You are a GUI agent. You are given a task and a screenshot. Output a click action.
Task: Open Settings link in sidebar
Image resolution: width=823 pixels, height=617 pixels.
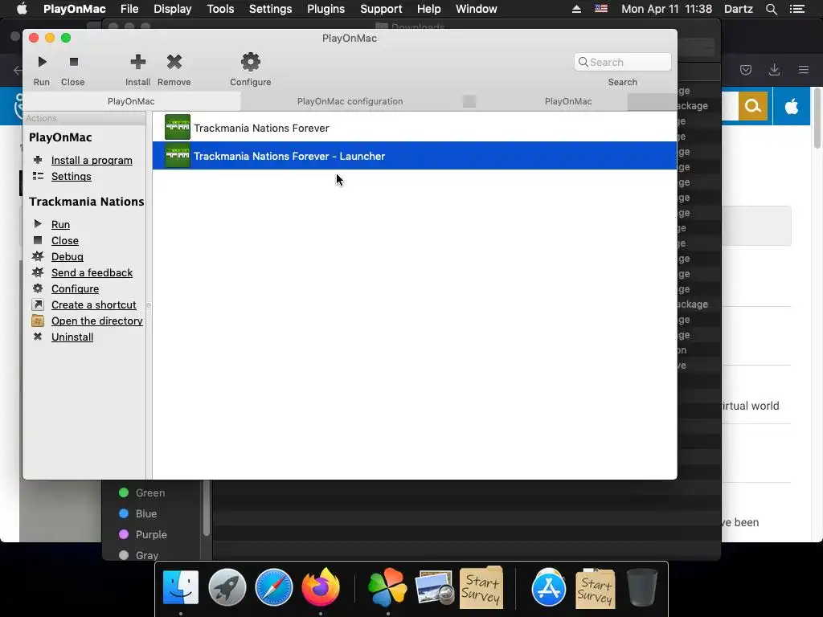pyautogui.click(x=72, y=176)
